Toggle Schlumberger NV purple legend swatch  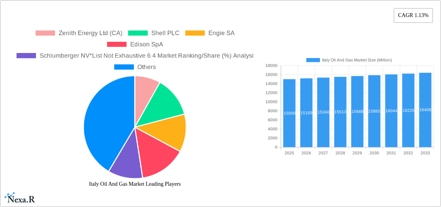pos(26,55)
